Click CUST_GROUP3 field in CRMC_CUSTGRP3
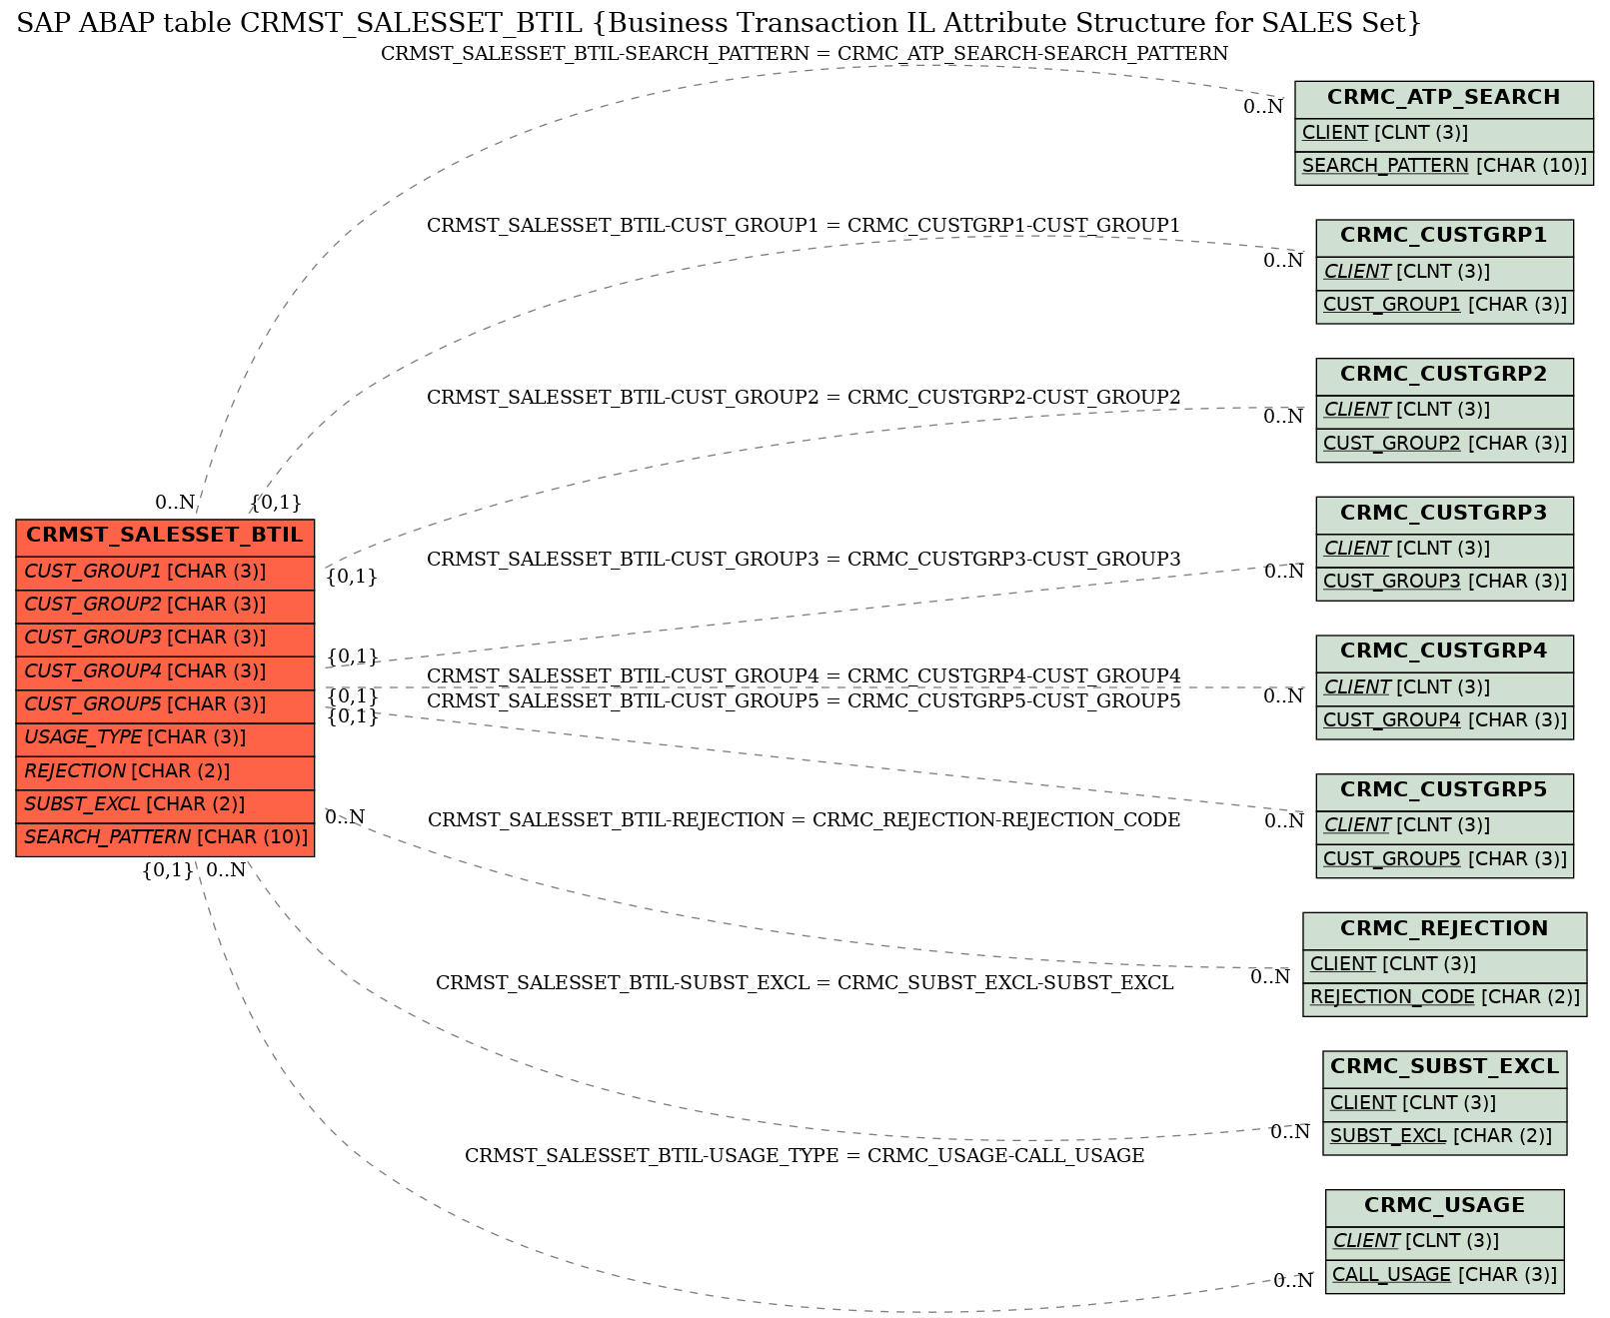The width and height of the screenshot is (1610, 1318). pyautogui.click(x=1444, y=583)
